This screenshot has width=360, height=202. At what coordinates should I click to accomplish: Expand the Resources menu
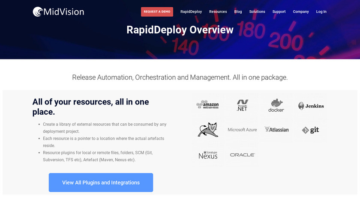[x=218, y=12]
